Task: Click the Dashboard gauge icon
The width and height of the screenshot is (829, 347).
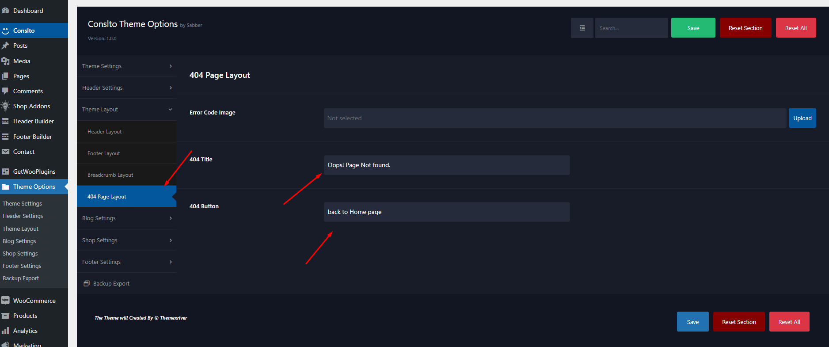Action: tap(6, 11)
